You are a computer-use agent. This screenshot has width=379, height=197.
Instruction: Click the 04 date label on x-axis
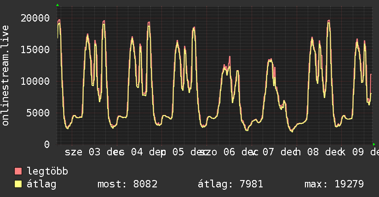(137, 152)
